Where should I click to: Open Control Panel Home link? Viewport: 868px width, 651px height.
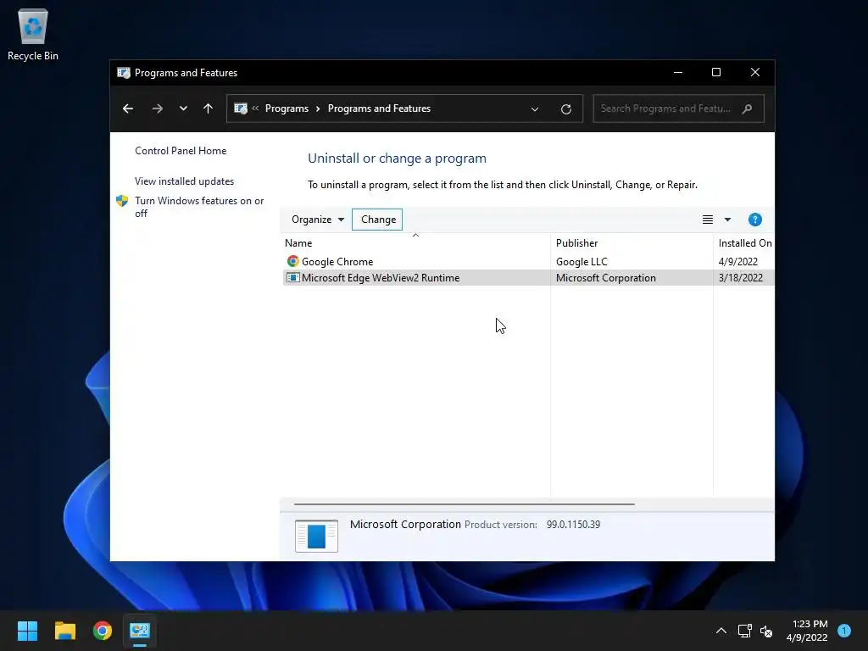coord(181,151)
